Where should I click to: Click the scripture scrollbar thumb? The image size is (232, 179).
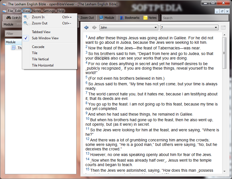(224, 53)
